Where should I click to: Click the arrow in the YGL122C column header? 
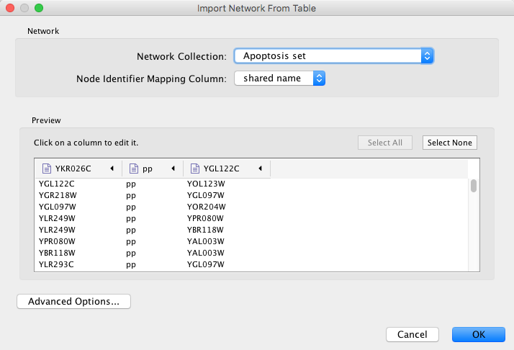(259, 169)
